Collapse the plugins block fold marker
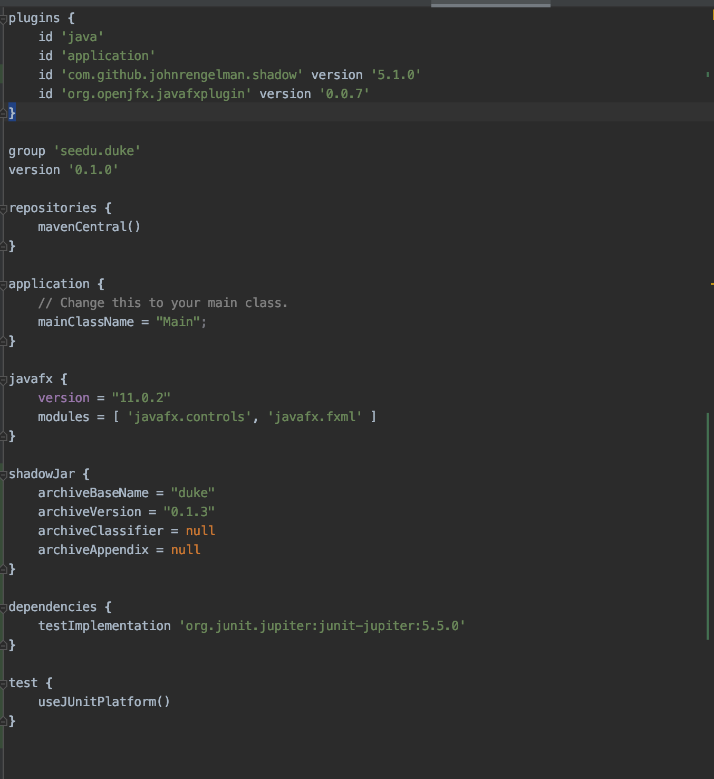The image size is (714, 779). pos(4,19)
